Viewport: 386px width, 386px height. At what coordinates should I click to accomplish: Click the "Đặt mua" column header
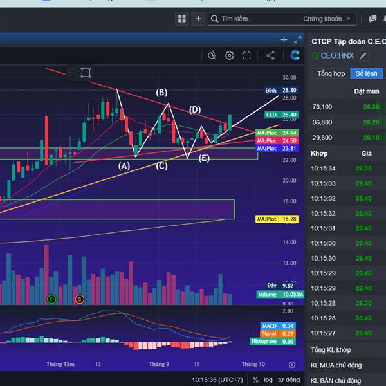[x=366, y=91]
